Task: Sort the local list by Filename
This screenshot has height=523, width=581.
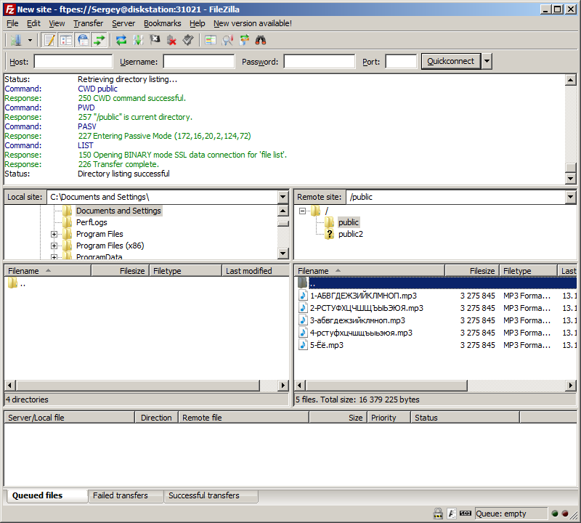Action: 47,271
